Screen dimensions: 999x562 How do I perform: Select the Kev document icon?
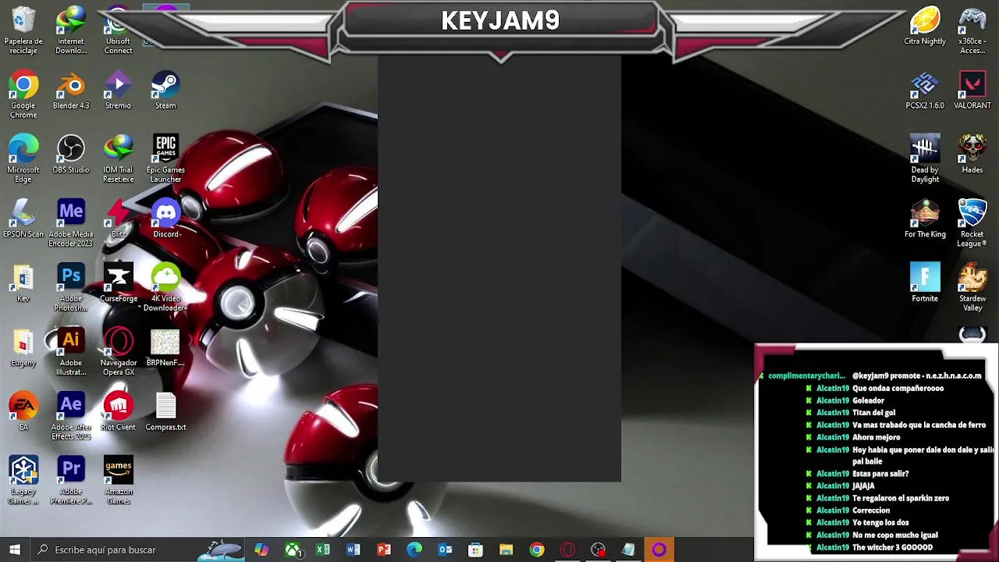point(23,283)
